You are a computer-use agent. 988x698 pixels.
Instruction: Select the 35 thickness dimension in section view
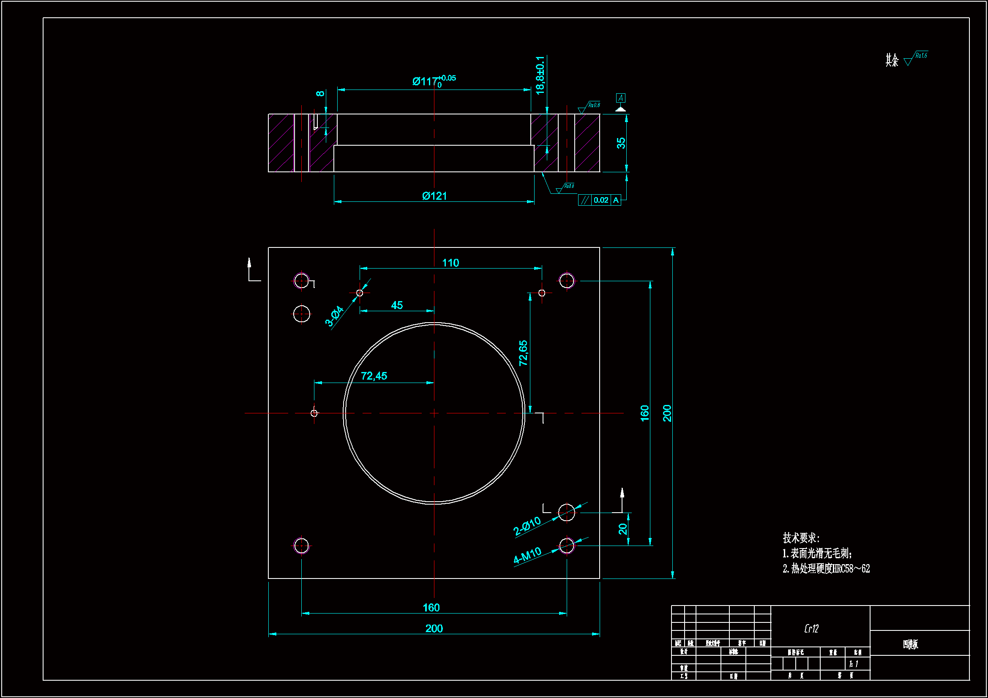coord(621,143)
